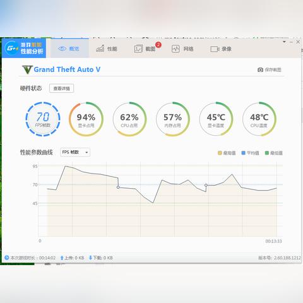
Task: Click the 70 FPS帧数 gauge
Action: 43,119
